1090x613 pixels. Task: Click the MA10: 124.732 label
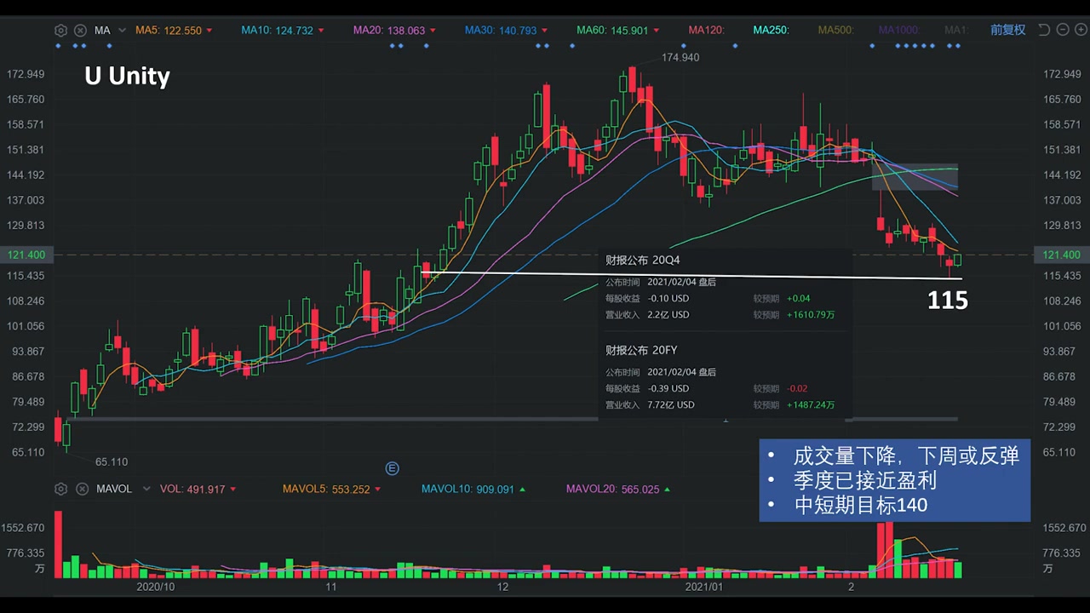tap(277, 31)
